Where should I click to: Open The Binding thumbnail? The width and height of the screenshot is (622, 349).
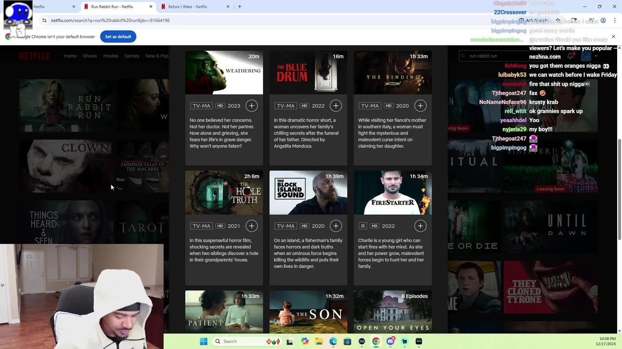point(393,72)
